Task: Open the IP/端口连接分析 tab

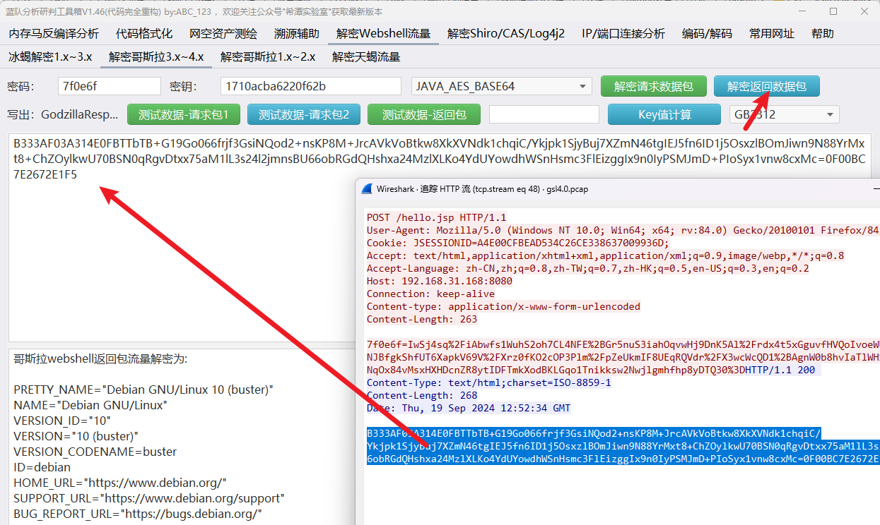Action: (x=623, y=33)
